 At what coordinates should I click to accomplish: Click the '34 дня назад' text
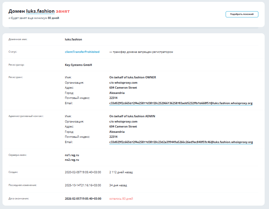pyautogui.click(x=118, y=185)
